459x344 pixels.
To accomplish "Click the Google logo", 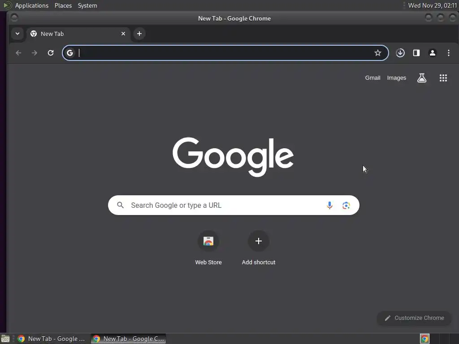I will 233,157.
